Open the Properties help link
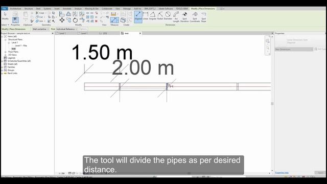 click(282, 173)
